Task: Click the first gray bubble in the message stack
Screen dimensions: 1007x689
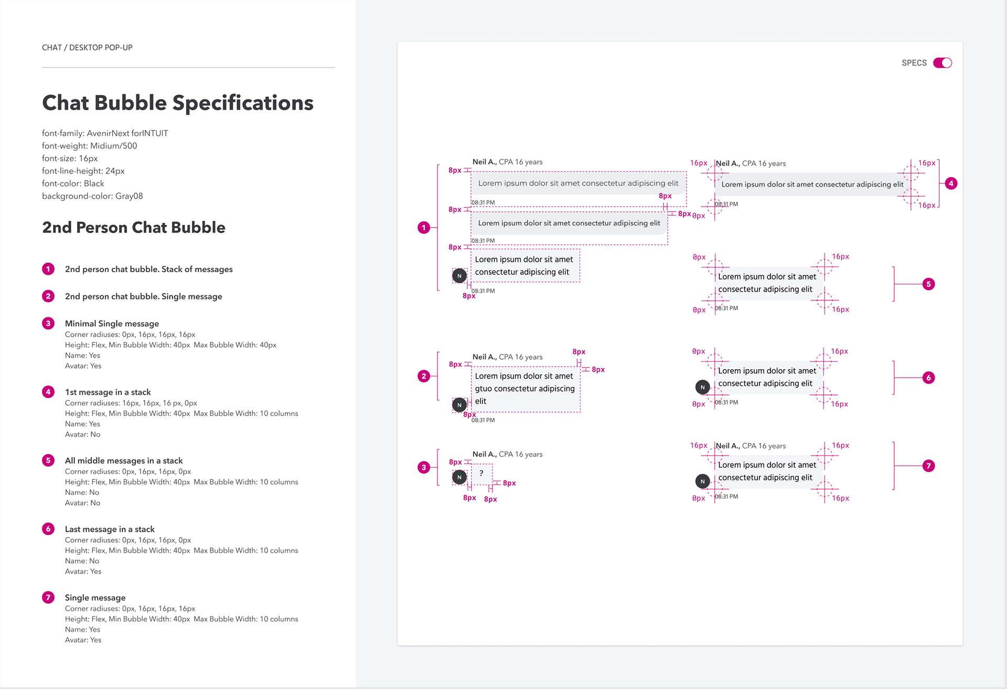Action: pyautogui.click(x=579, y=184)
